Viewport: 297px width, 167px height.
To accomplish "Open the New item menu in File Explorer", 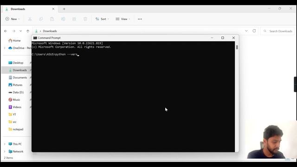I will (13, 19).
